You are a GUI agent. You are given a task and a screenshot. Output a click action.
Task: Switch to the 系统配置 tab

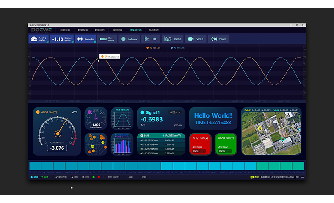pyautogui.click(x=154, y=30)
